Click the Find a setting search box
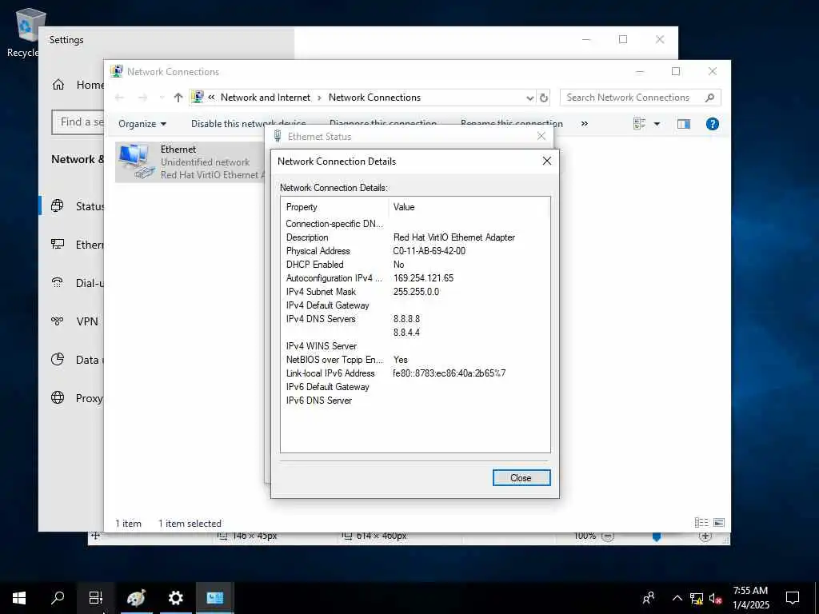The height and width of the screenshot is (614, 819). (x=78, y=122)
